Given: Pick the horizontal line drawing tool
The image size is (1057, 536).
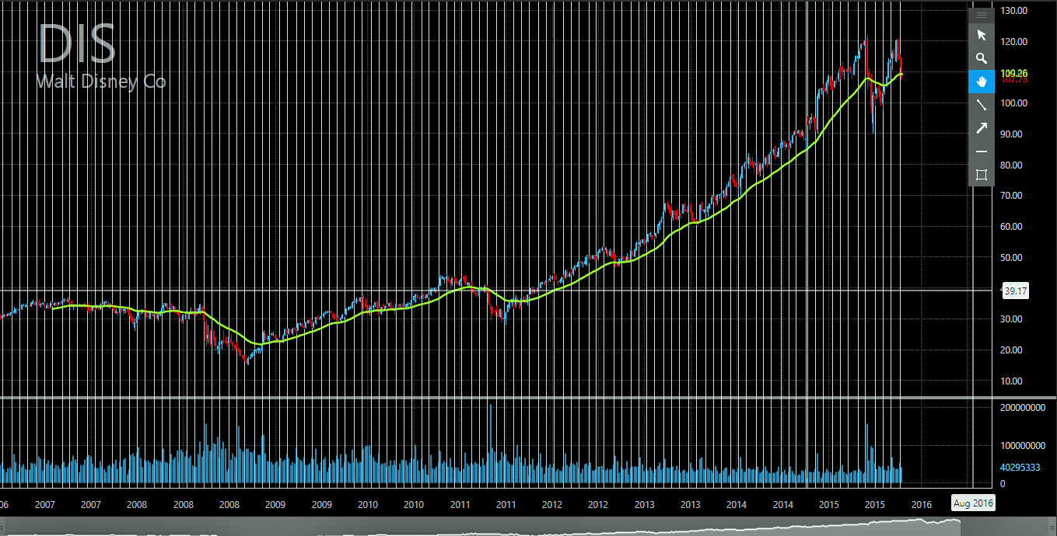Looking at the screenshot, I should pyautogui.click(x=982, y=151).
